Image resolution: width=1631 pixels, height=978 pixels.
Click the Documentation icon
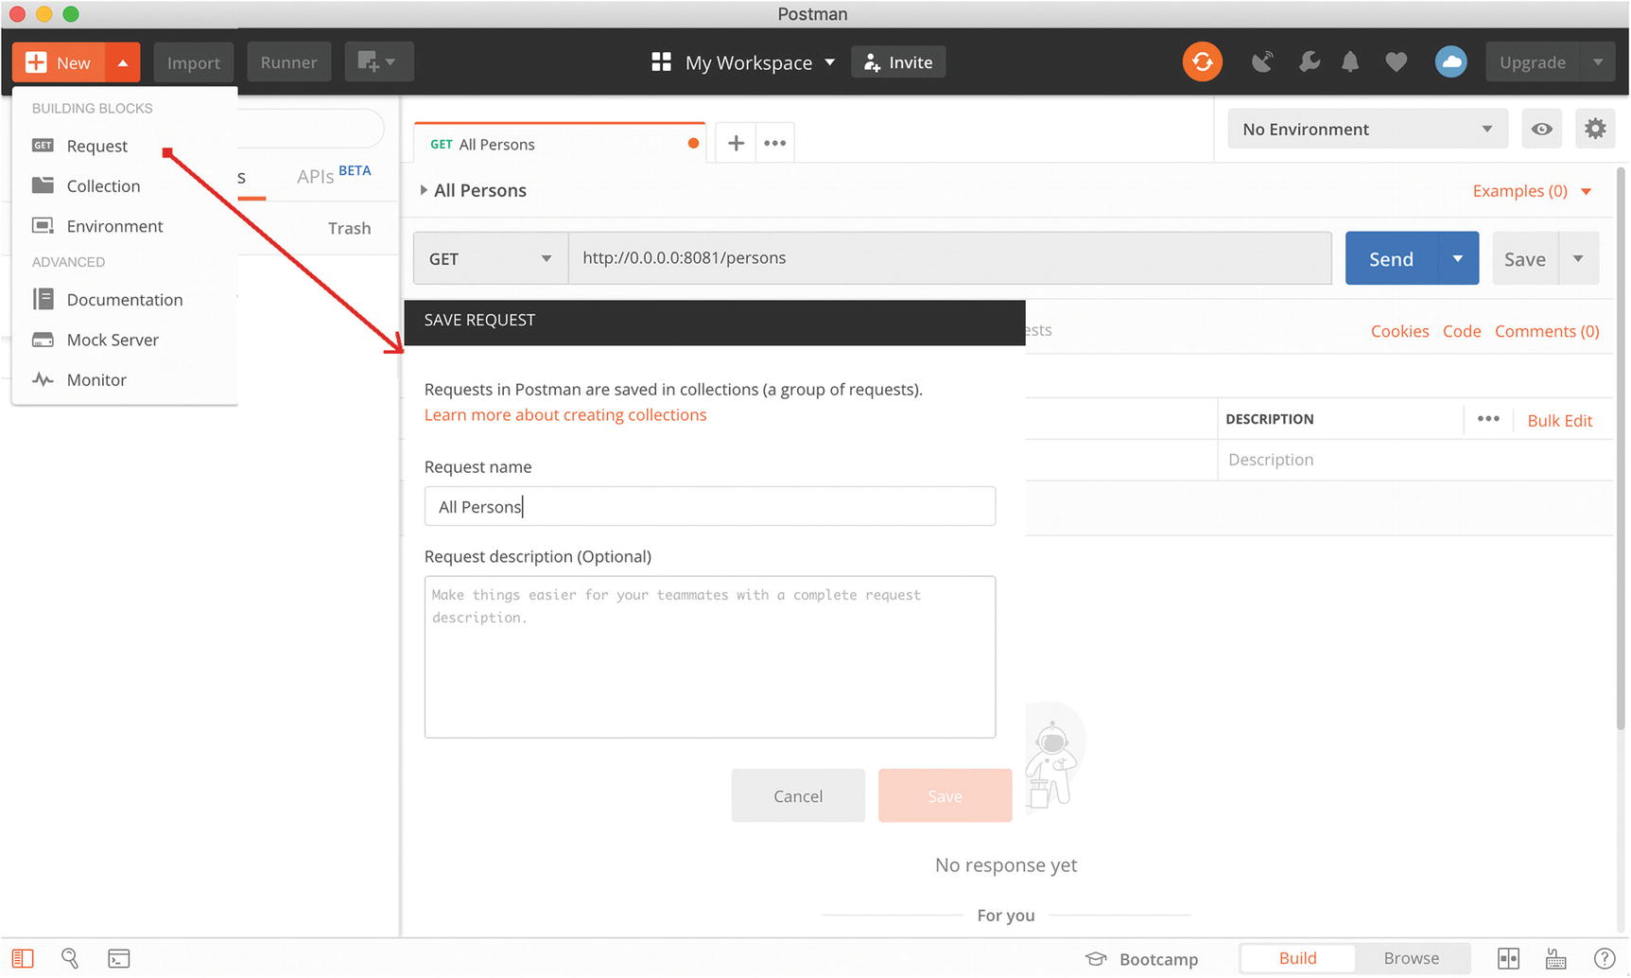43,299
